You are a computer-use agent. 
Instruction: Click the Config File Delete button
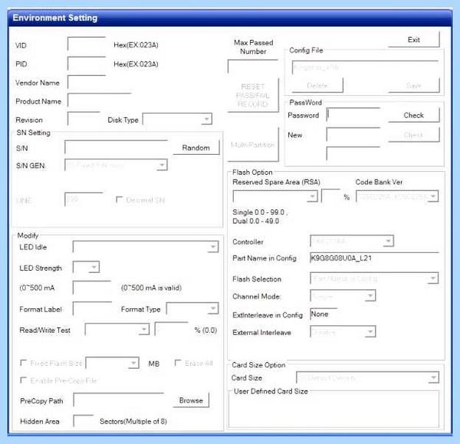(x=317, y=85)
